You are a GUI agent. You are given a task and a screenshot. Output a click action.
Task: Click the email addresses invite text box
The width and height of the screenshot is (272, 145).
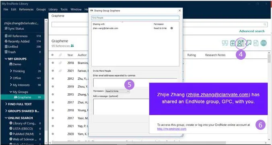coord(135,83)
